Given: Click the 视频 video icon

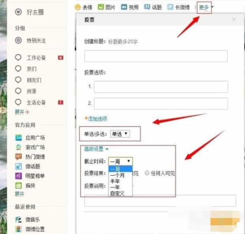Looking at the screenshot, I should pyautogui.click(x=124, y=7).
